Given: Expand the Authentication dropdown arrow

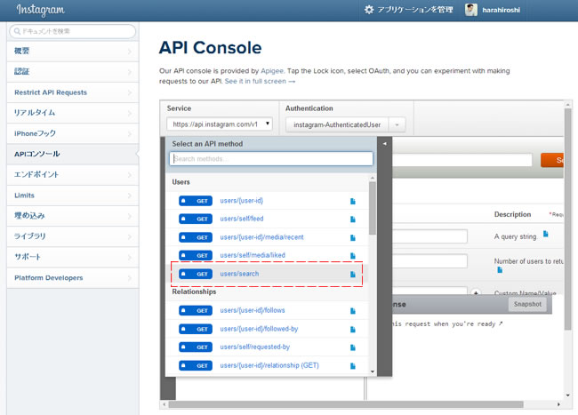Looking at the screenshot, I should point(397,124).
